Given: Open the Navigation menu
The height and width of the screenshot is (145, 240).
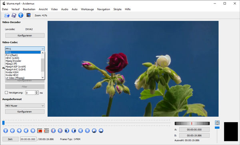Looking at the screenshot, I should (104, 9).
